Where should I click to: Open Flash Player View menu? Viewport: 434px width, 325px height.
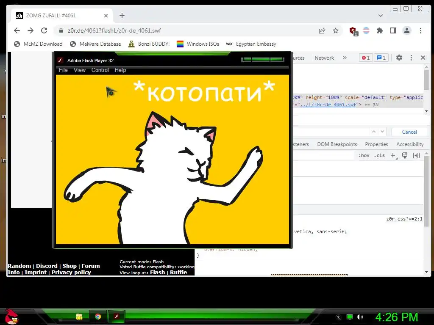pyautogui.click(x=79, y=70)
